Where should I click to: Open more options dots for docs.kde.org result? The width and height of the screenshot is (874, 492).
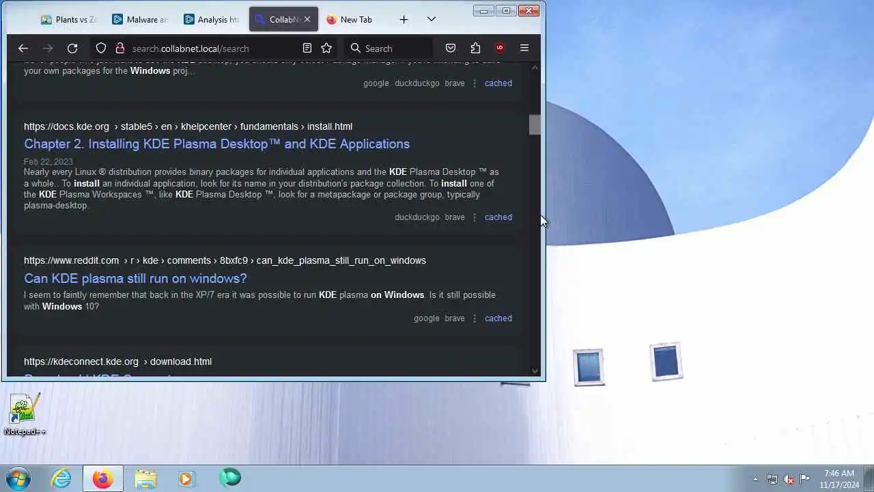click(x=475, y=217)
